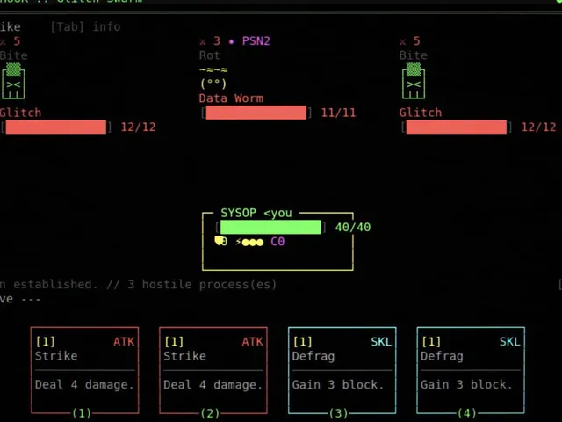Click the SYSOP <you title

pyautogui.click(x=256, y=213)
